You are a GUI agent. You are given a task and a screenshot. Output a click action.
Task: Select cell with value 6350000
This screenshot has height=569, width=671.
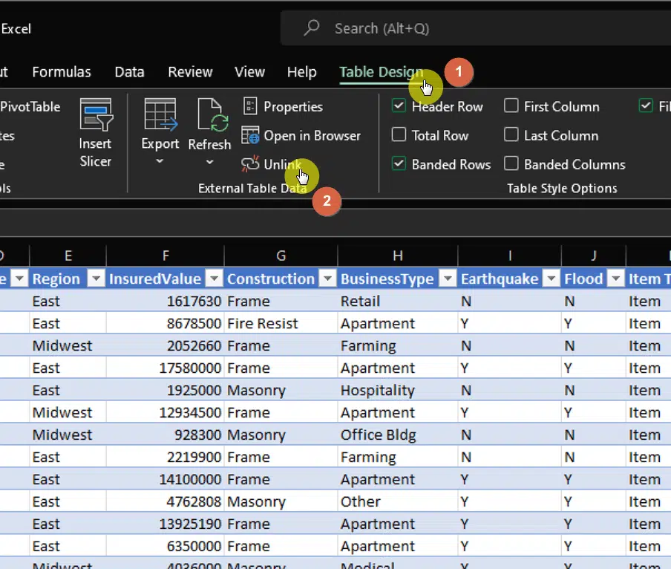[166, 546]
